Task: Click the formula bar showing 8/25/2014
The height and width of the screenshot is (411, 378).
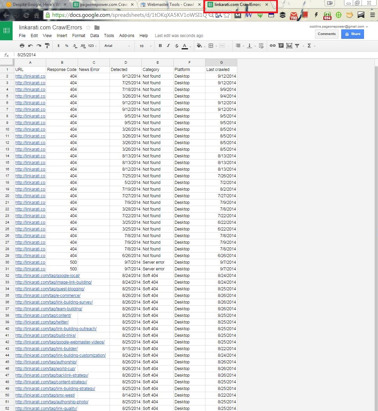Action: [x=194, y=55]
